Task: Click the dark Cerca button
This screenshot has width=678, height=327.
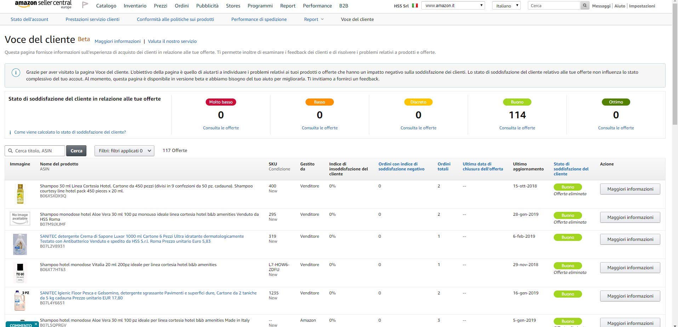Action: click(x=76, y=151)
